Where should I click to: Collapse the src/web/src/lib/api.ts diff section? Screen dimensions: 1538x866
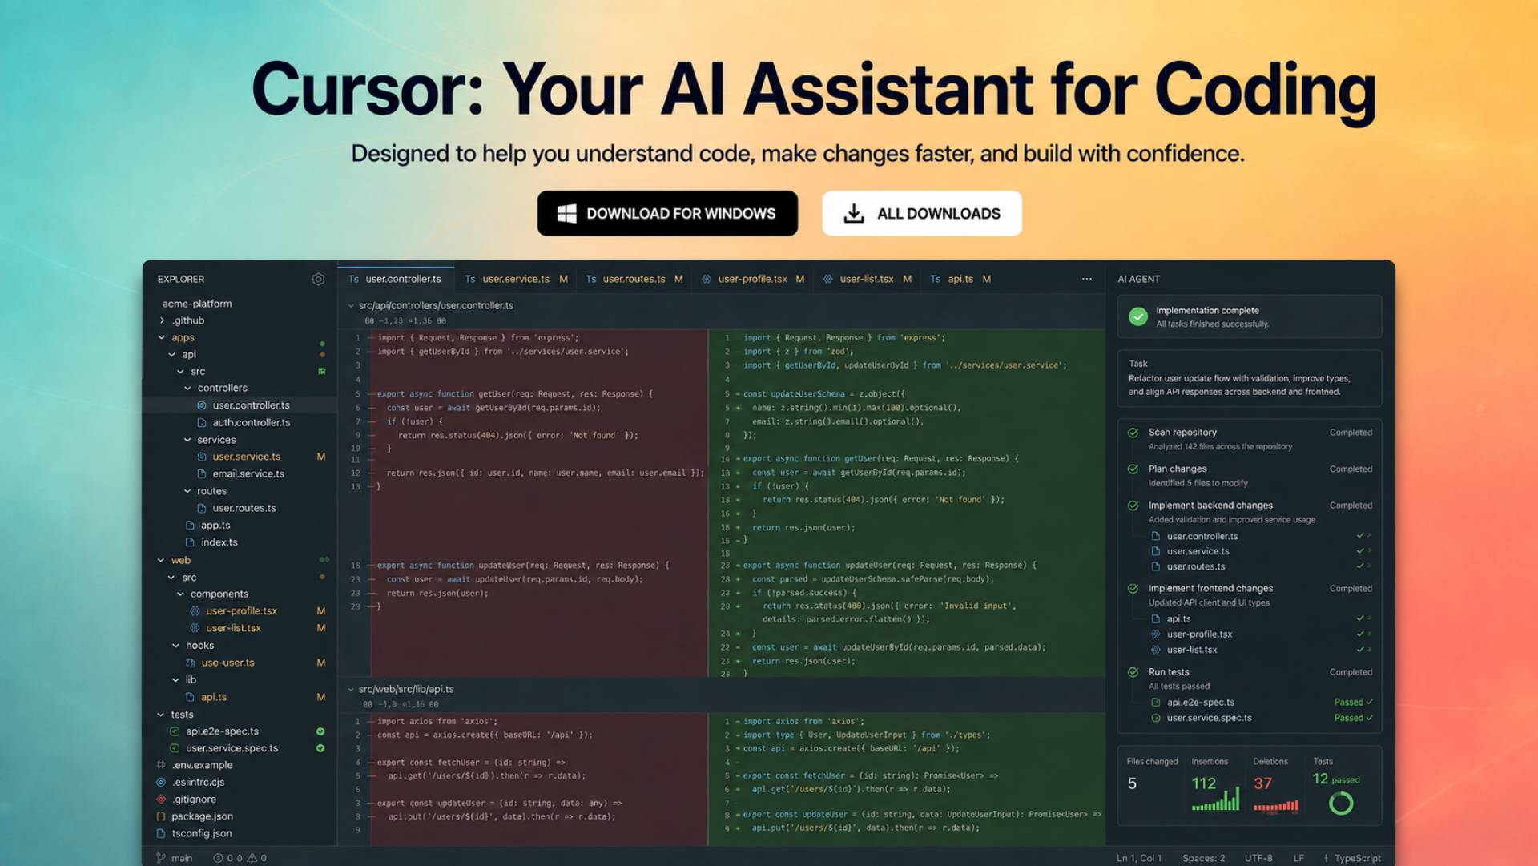click(351, 689)
